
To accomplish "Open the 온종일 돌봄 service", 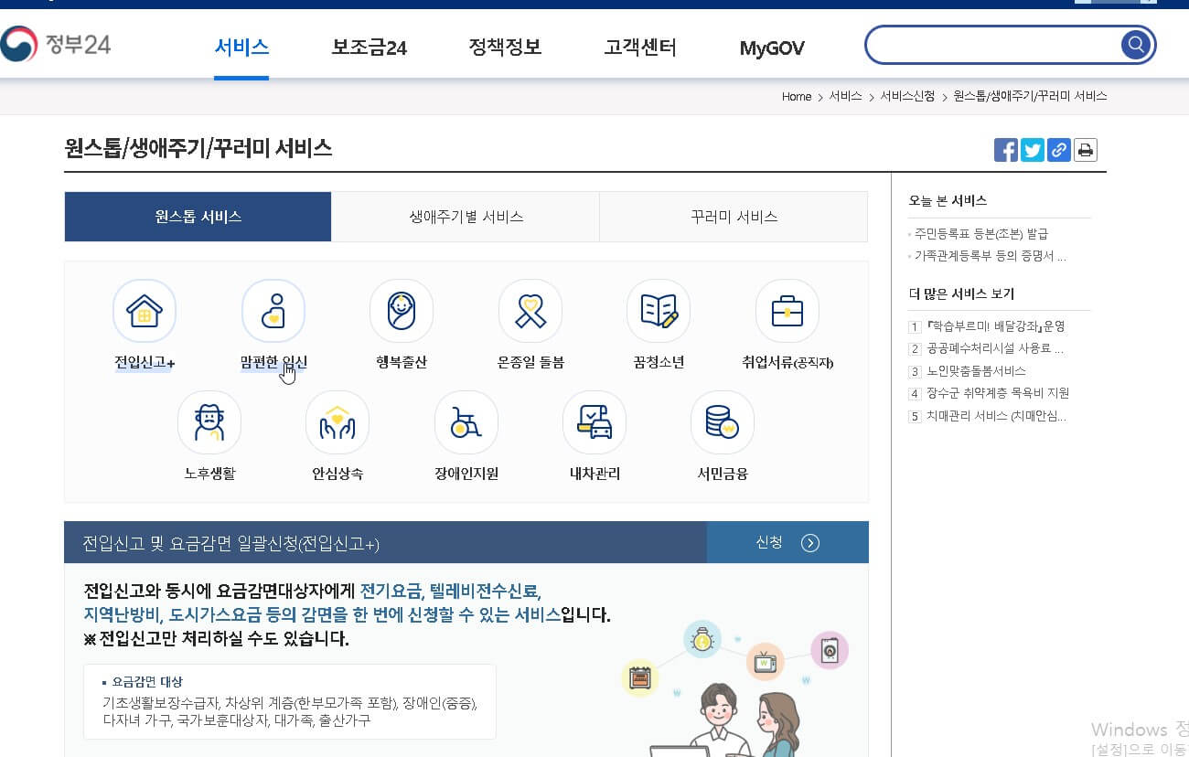I will [530, 311].
